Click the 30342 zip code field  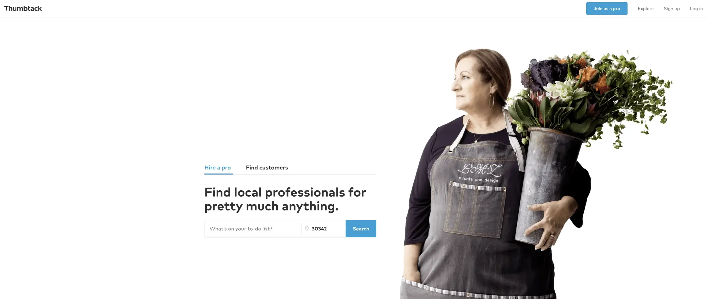[324, 228]
